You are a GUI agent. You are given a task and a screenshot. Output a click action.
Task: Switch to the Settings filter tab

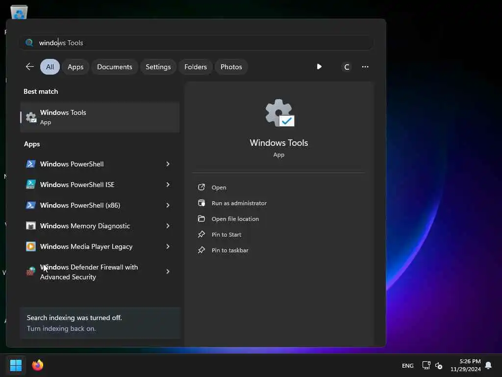pos(158,67)
